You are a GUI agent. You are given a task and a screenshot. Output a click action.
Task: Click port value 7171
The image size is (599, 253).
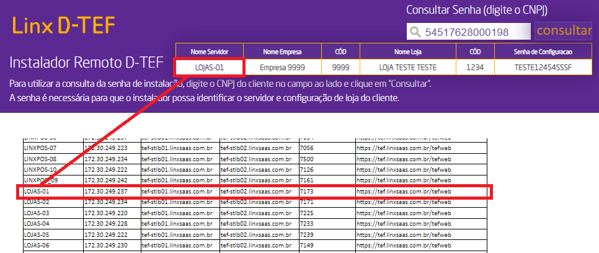pyautogui.click(x=307, y=202)
